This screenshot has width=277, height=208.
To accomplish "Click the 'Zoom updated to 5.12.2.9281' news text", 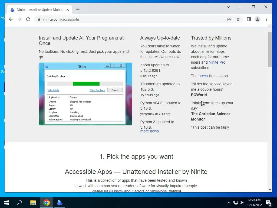I will [x=154, y=68].
